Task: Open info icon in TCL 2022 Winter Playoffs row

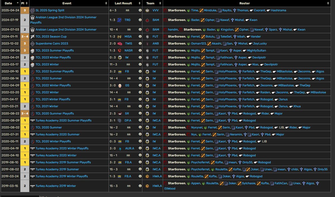Action: 140,86
